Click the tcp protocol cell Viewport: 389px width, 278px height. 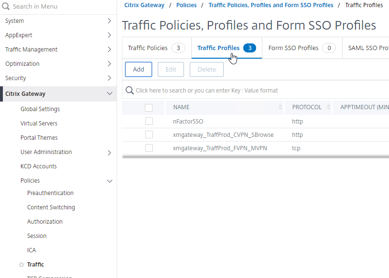296,148
